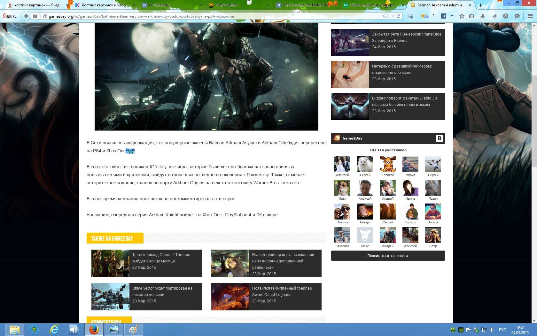
Task: Switch to 'Tanki Online StarLadder TV' tab
Action: click(x=306, y=5)
